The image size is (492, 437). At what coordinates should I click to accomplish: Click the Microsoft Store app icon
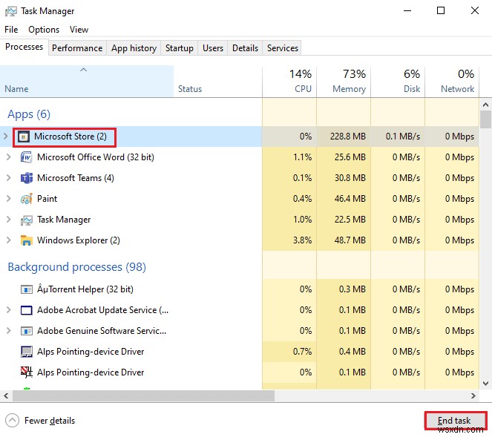pos(24,137)
